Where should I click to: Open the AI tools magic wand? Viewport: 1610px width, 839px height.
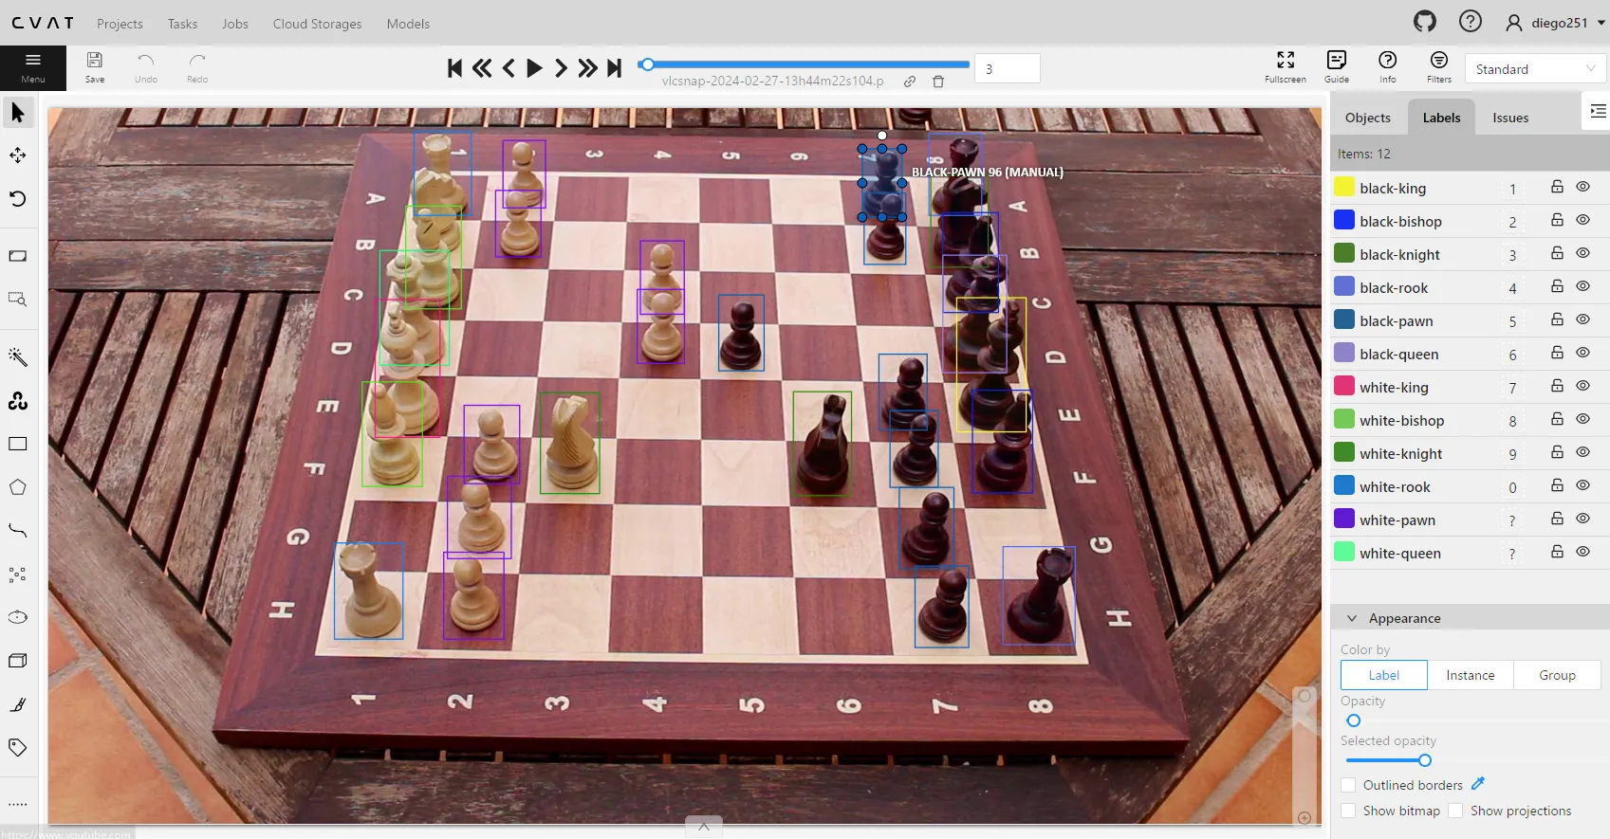tap(18, 356)
